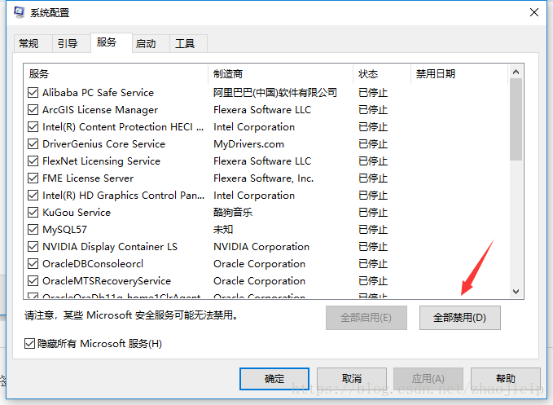The width and height of the screenshot is (553, 405).
Task: Toggle ArcGIS License Manager checkbox
Action: [x=33, y=110]
